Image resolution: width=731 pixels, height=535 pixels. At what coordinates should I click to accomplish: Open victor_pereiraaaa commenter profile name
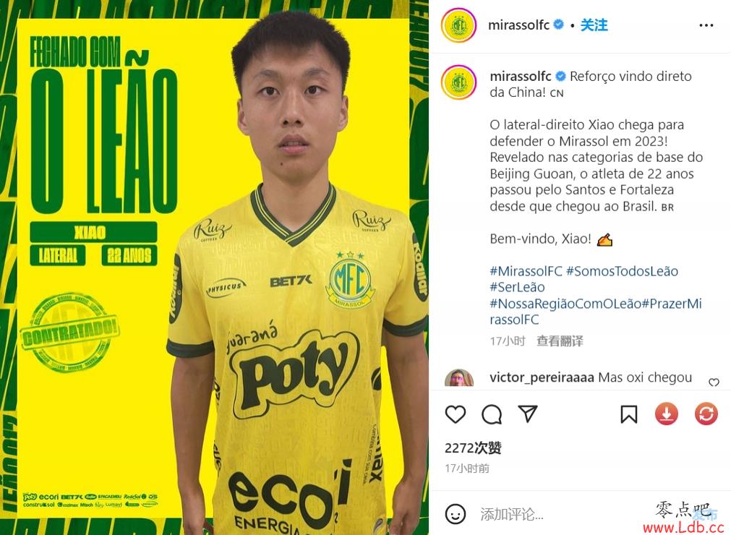coord(542,377)
